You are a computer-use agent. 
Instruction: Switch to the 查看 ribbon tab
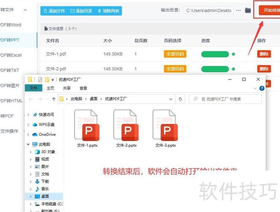click(x=83, y=88)
